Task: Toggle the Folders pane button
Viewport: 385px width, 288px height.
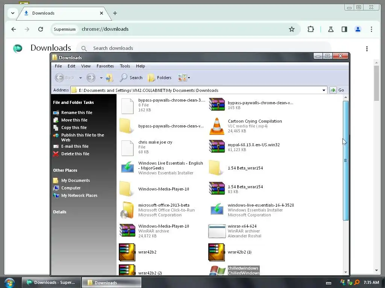Action: [159, 78]
